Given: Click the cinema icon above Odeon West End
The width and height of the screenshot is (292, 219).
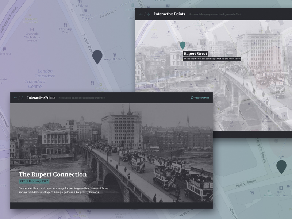Looking at the screenshot, I should (x=281, y=188).
